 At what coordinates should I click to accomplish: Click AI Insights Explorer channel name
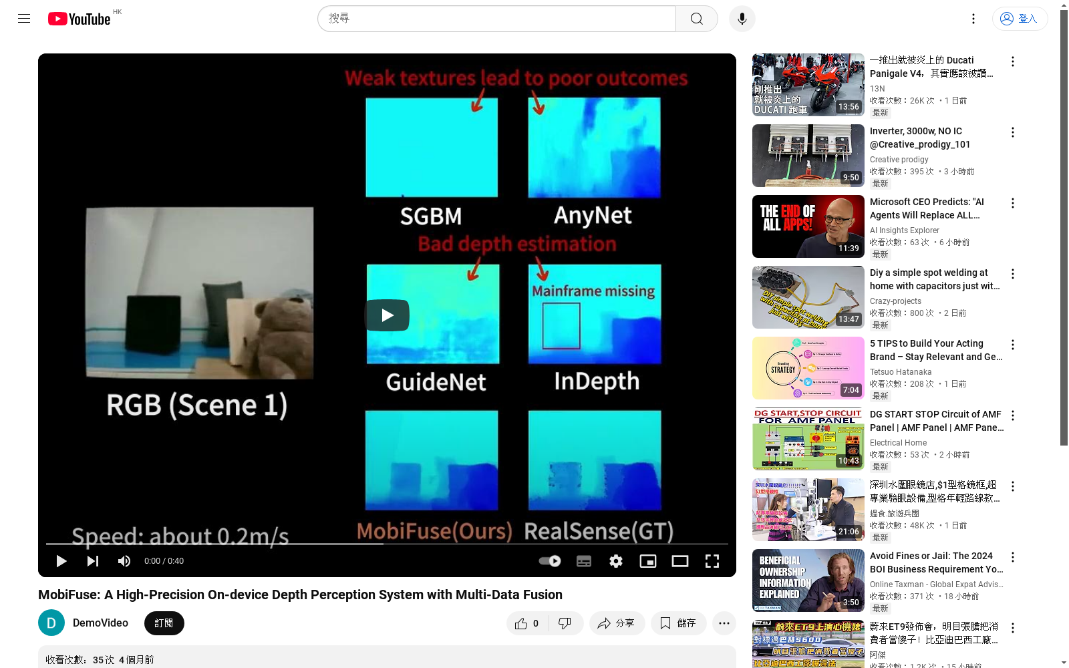(x=905, y=230)
